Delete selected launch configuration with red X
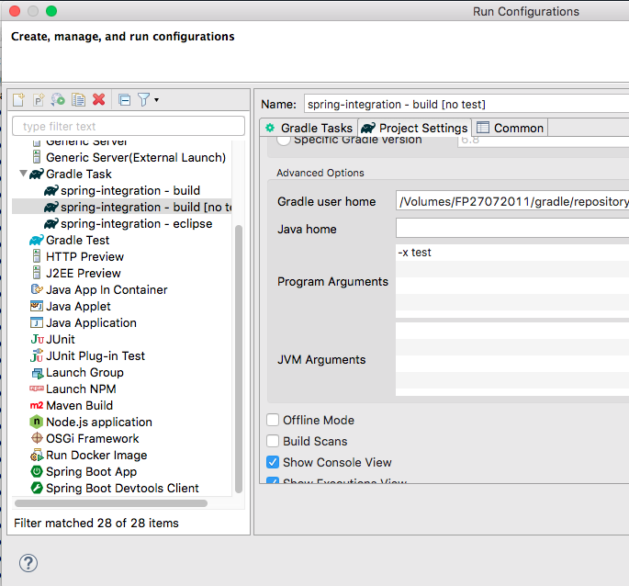This screenshot has width=629, height=586. click(98, 99)
